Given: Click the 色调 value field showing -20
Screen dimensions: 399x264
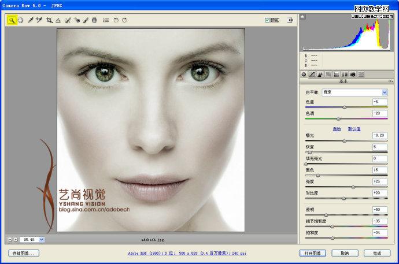Looking at the screenshot, I should [380, 113].
